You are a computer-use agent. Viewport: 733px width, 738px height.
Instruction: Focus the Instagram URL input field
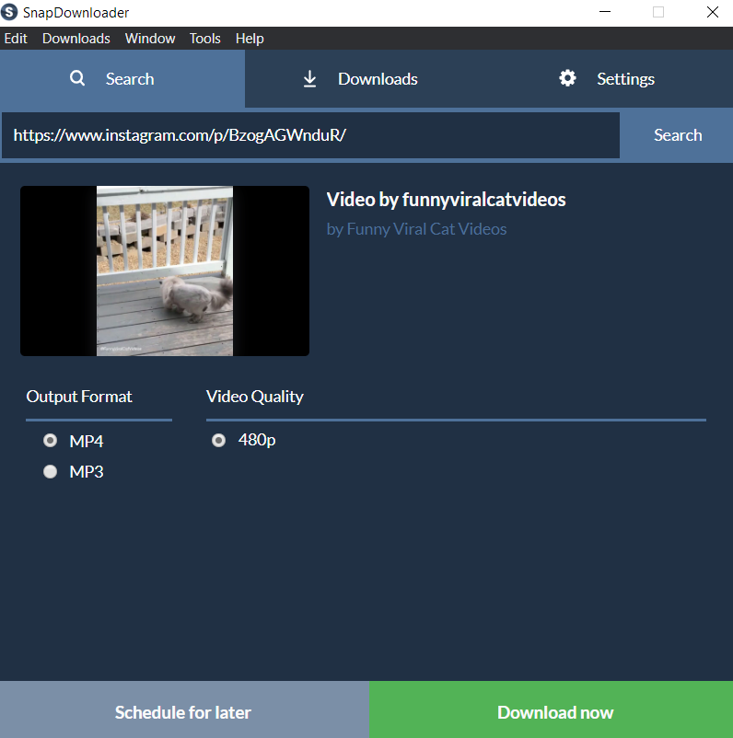[311, 135]
